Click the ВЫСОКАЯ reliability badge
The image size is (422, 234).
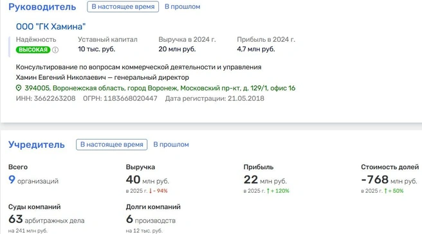[x=33, y=50]
